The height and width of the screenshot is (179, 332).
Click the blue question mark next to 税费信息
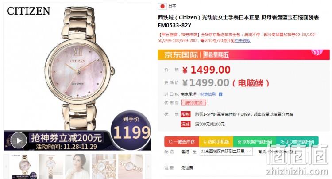tap(220, 94)
